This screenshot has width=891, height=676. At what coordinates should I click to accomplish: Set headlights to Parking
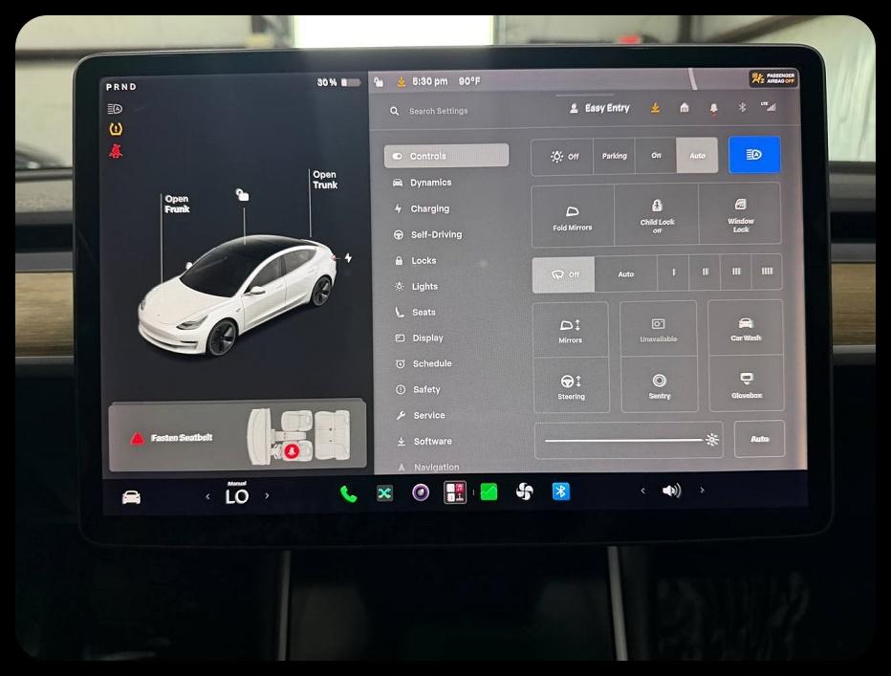coord(615,156)
